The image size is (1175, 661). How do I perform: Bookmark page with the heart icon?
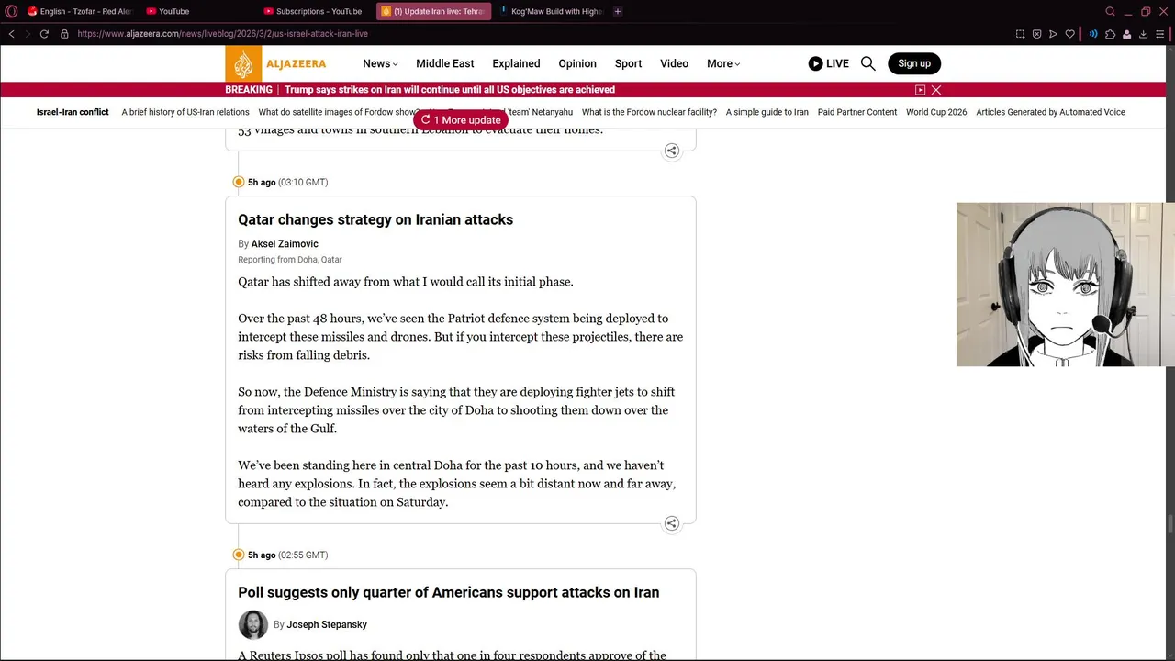point(1069,34)
